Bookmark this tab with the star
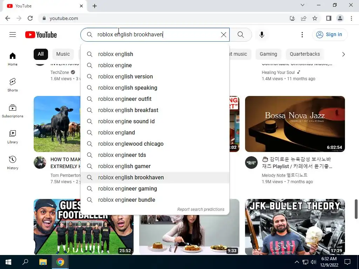 [x=315, y=18]
